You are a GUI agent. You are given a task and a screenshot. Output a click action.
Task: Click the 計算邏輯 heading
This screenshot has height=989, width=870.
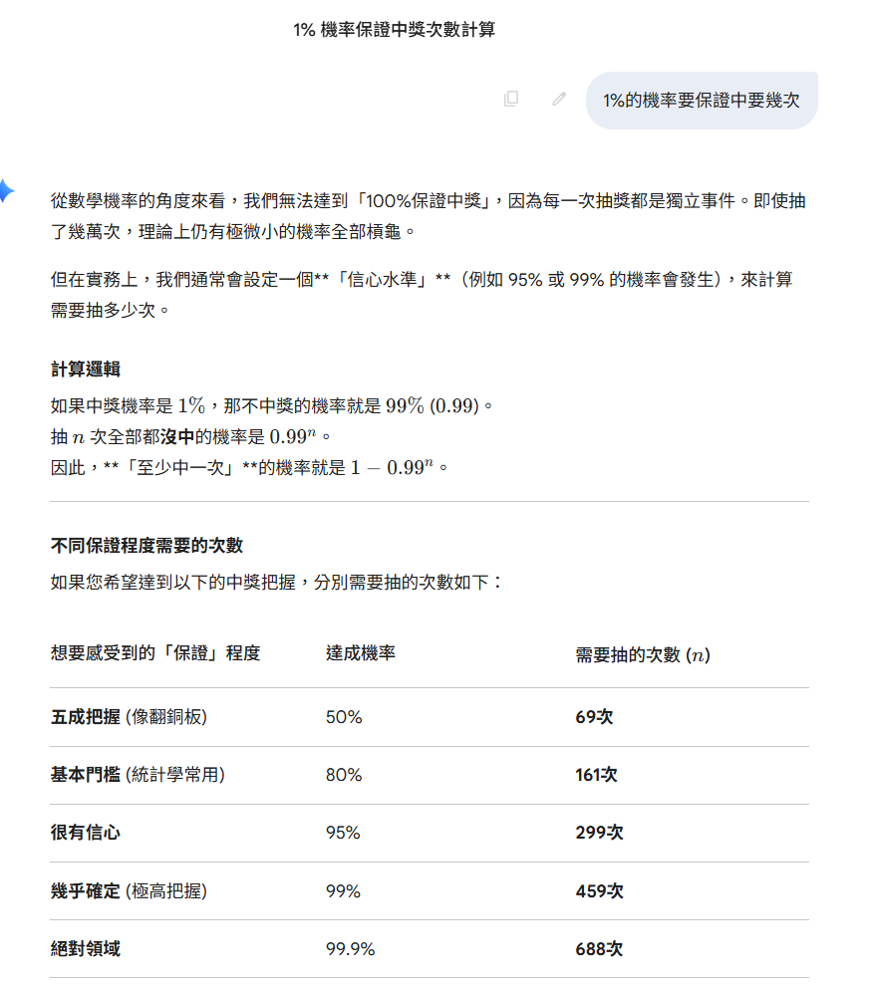click(86, 369)
